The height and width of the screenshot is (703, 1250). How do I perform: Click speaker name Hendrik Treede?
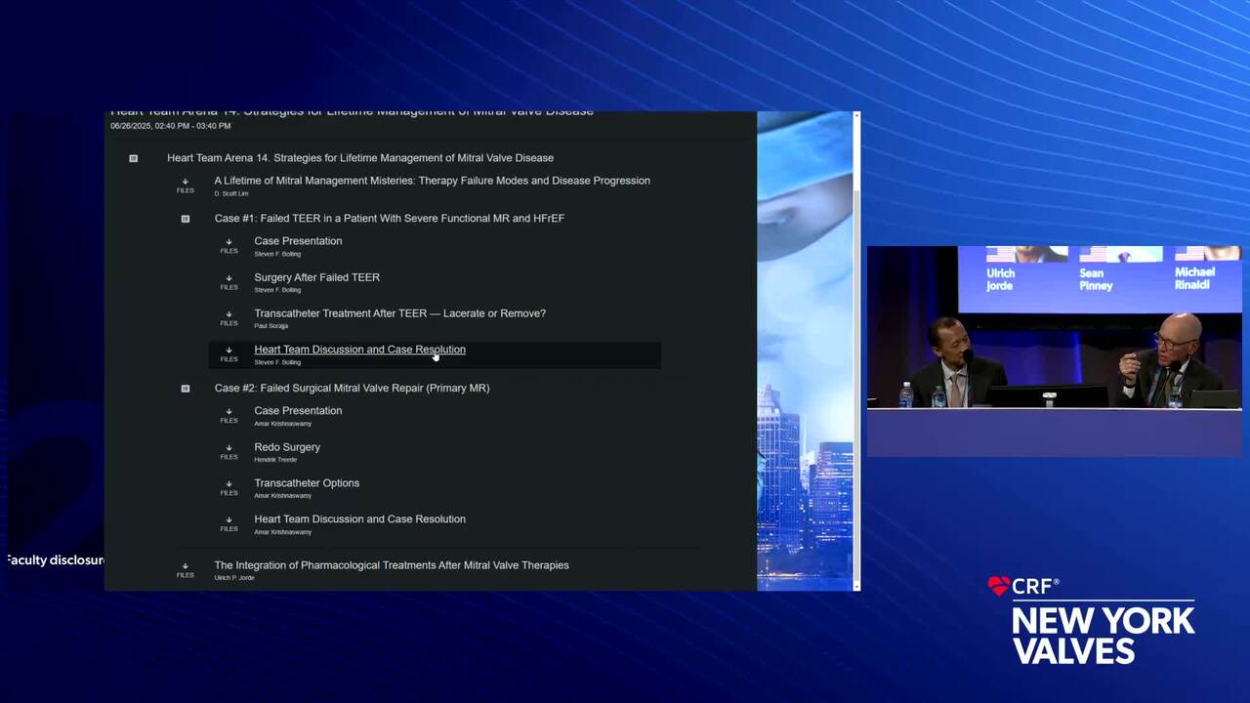pyautogui.click(x=275, y=460)
